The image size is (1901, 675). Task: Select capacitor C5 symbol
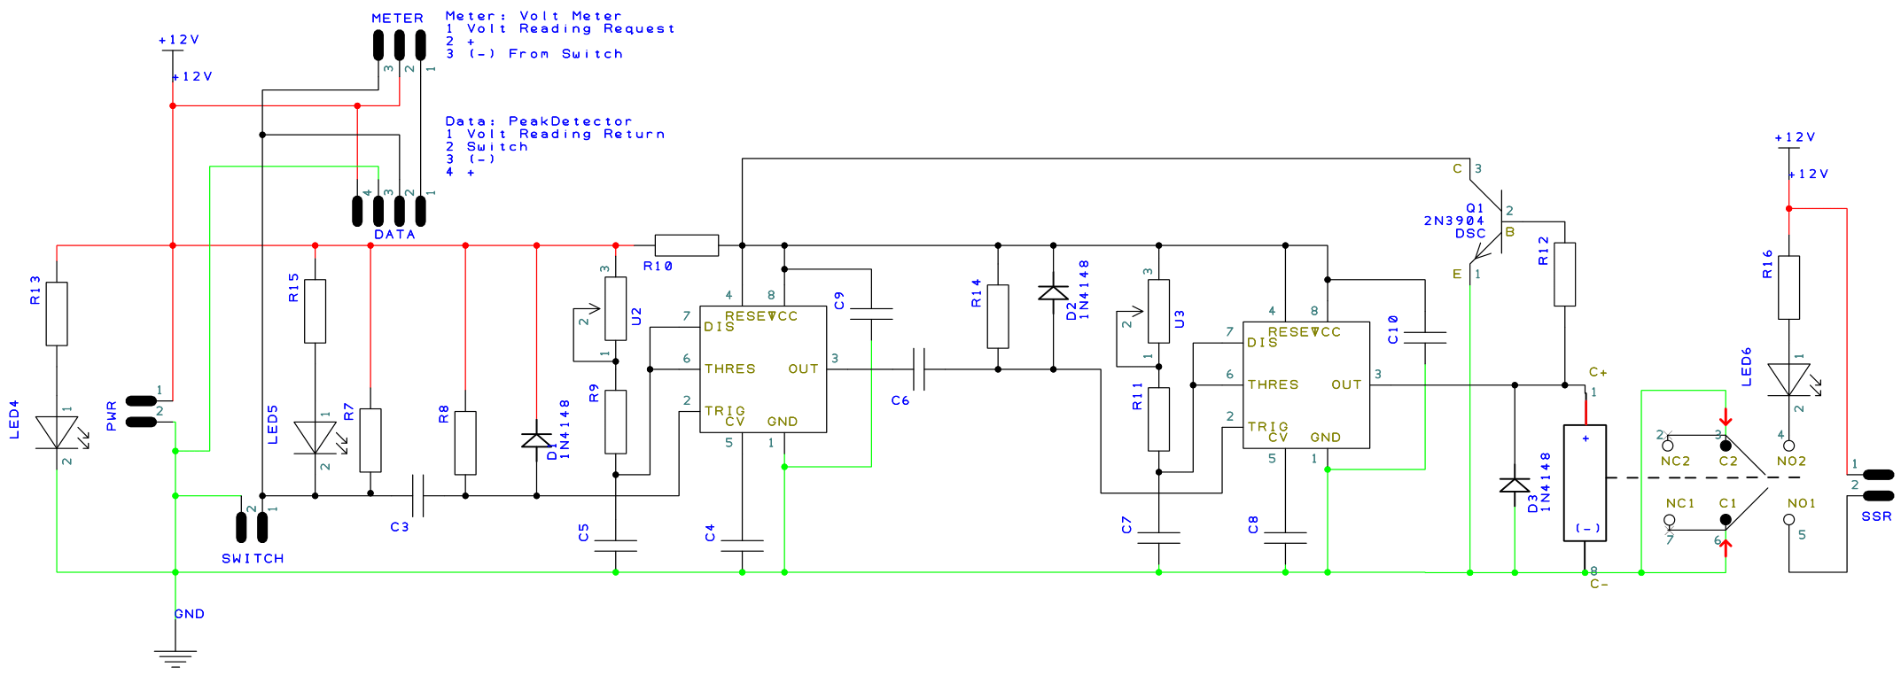pos(616,546)
